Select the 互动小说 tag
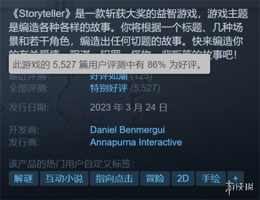The image size is (260, 200). 64,179
